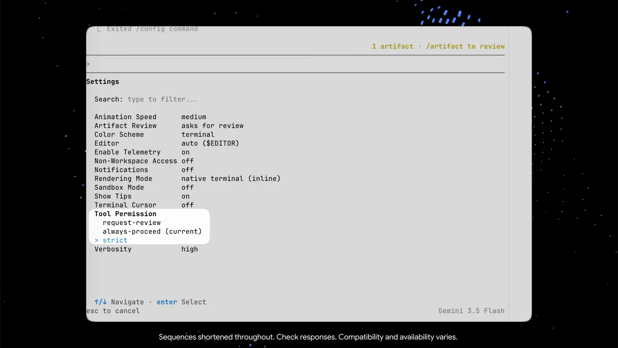618x348 pixels.
Task: Click the Gemini 3.5 Flash model label
Action: (471, 311)
